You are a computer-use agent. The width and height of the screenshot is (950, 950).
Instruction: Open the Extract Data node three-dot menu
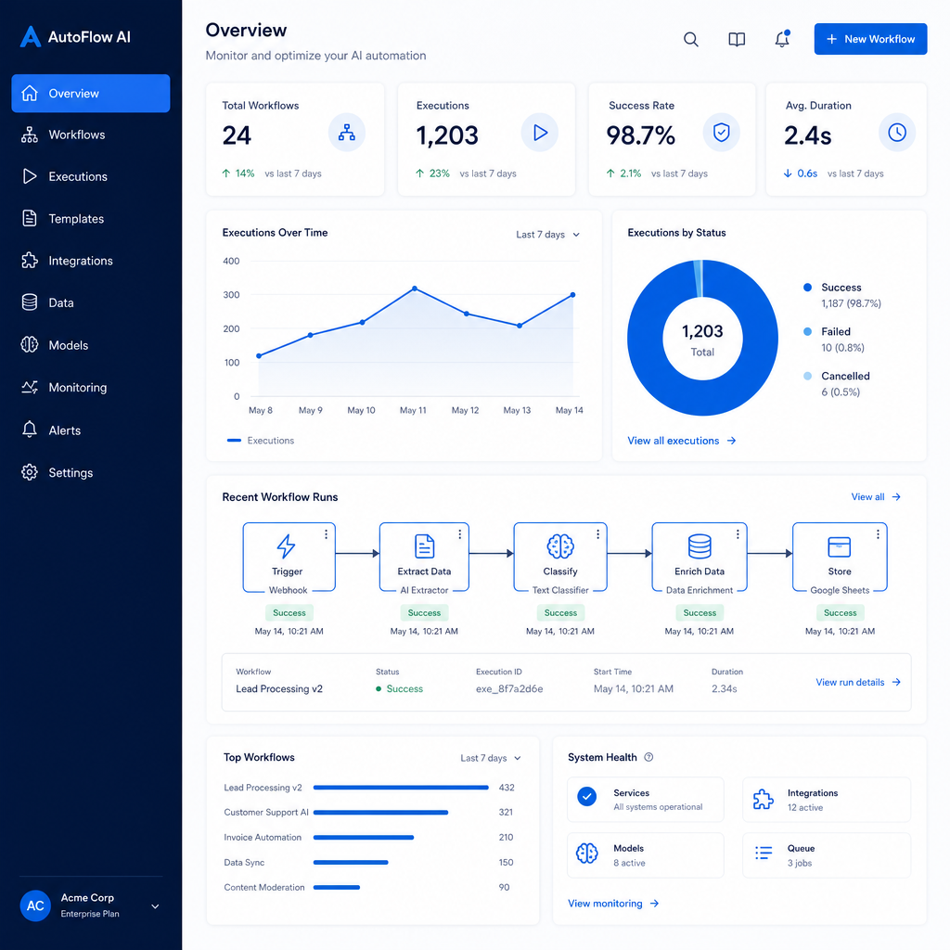click(x=460, y=533)
